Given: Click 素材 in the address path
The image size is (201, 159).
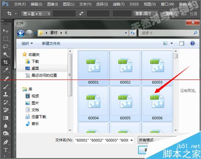Looking at the screenshot, I should [x=54, y=33].
